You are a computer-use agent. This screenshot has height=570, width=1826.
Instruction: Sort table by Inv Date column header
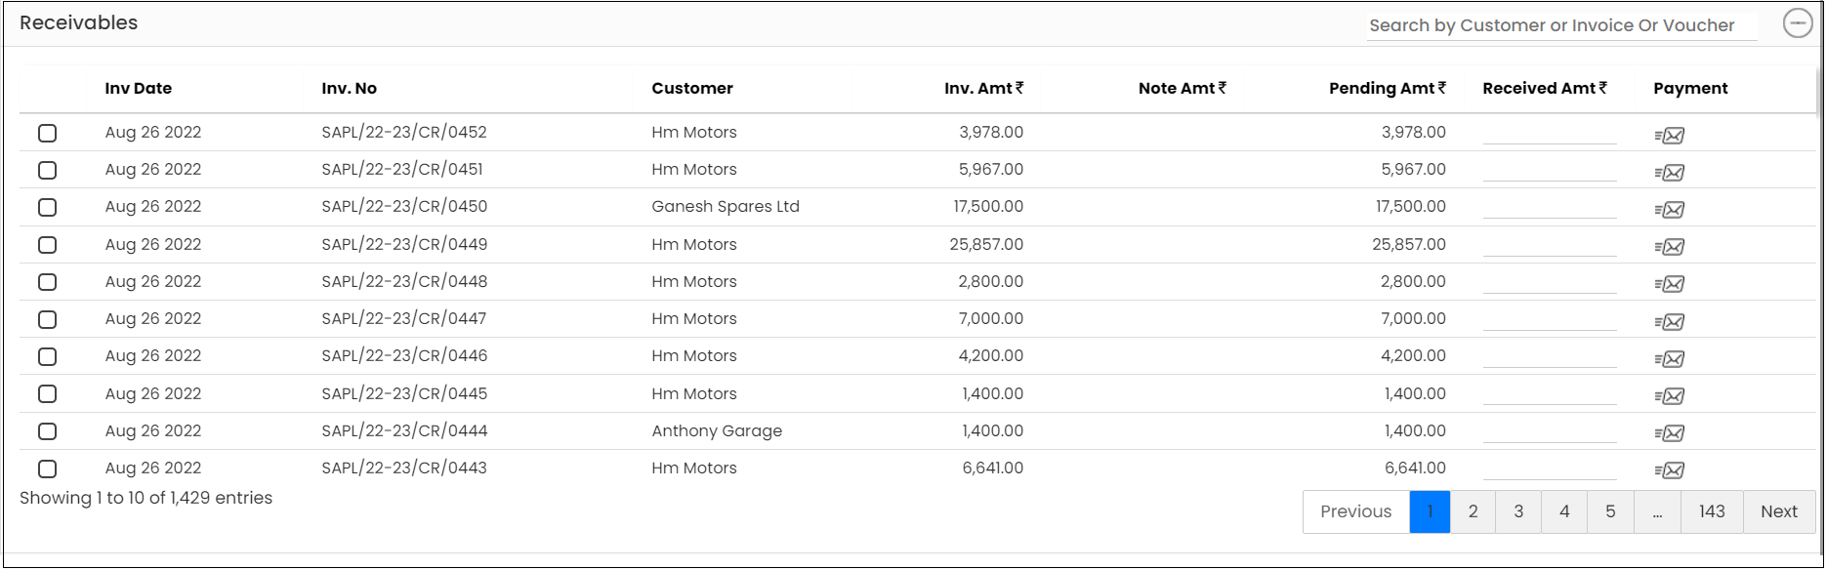point(139,88)
